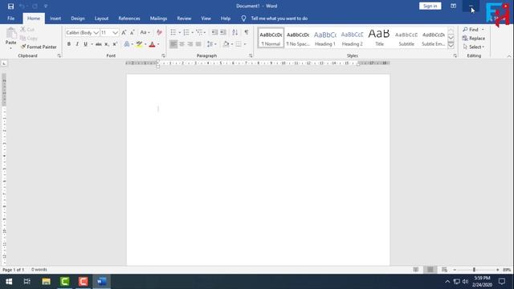Toggle strikethrough formatting

click(x=98, y=44)
